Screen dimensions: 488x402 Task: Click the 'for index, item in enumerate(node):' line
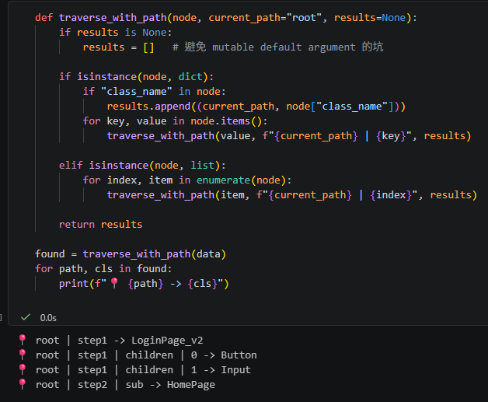pos(187,180)
